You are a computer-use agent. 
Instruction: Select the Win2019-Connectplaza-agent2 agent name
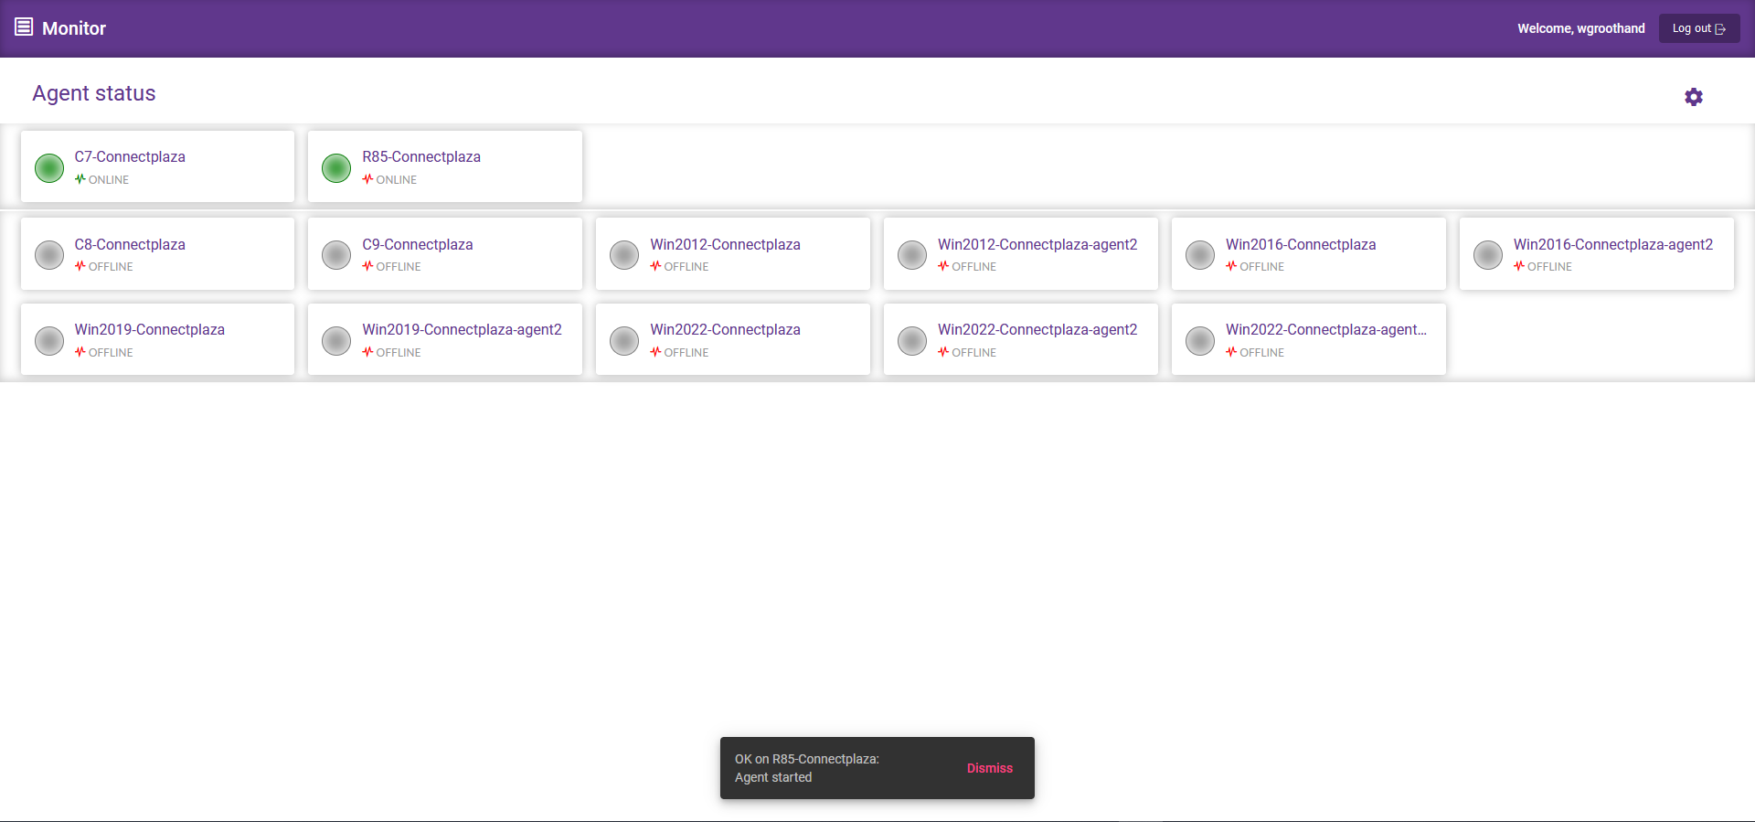(462, 329)
